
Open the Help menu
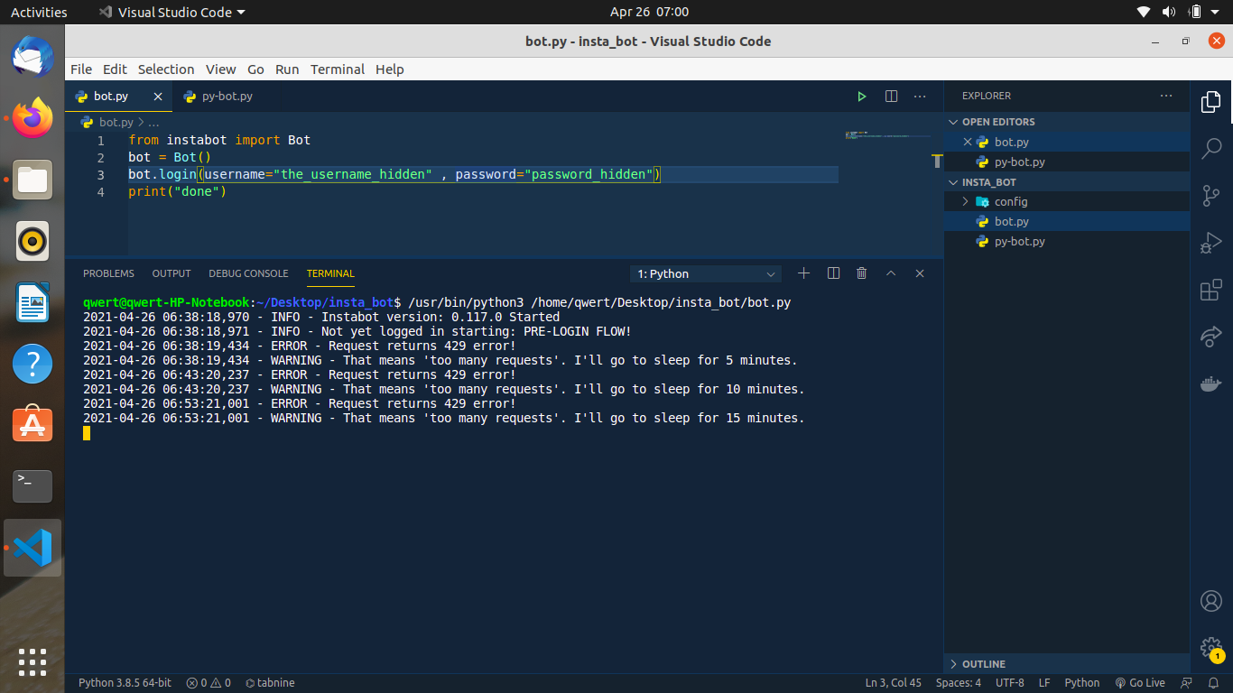tap(390, 69)
